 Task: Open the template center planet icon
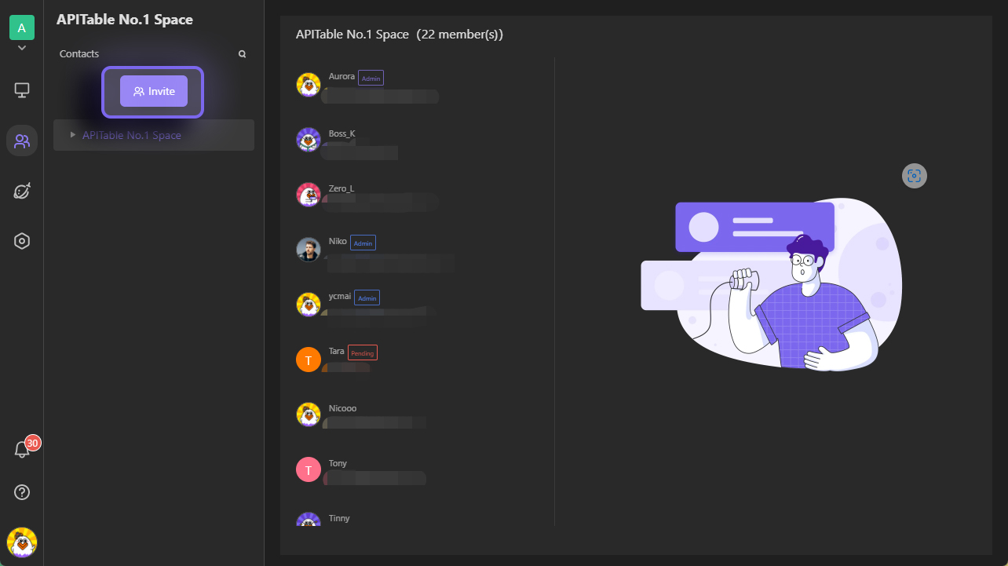point(22,191)
